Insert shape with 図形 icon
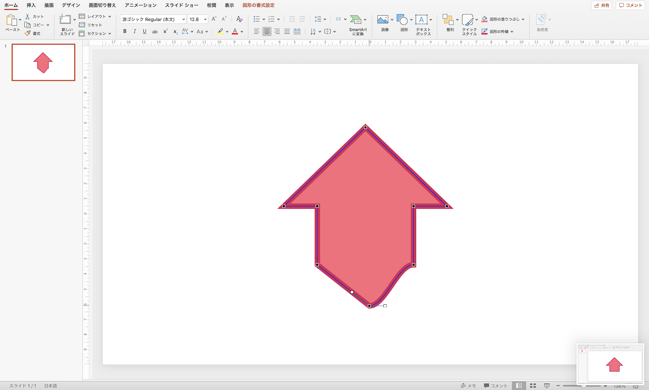Image resolution: width=649 pixels, height=390 pixels. [402, 20]
